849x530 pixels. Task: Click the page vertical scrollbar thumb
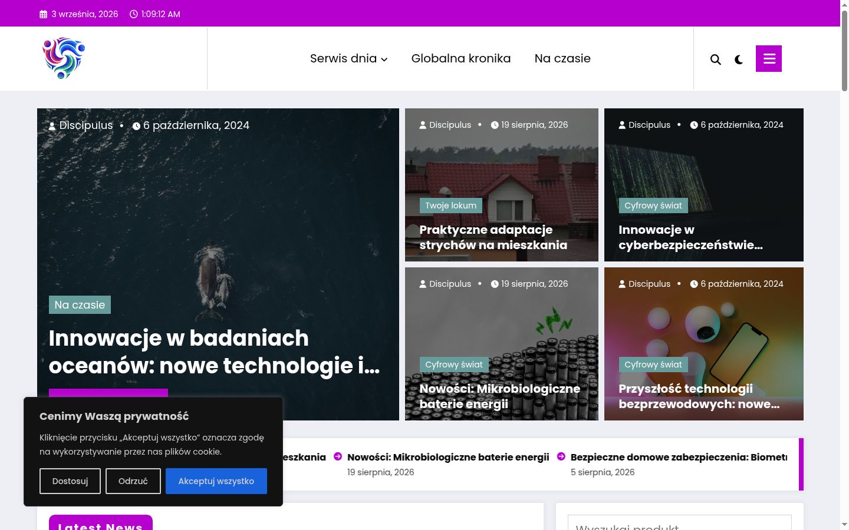(x=844, y=50)
